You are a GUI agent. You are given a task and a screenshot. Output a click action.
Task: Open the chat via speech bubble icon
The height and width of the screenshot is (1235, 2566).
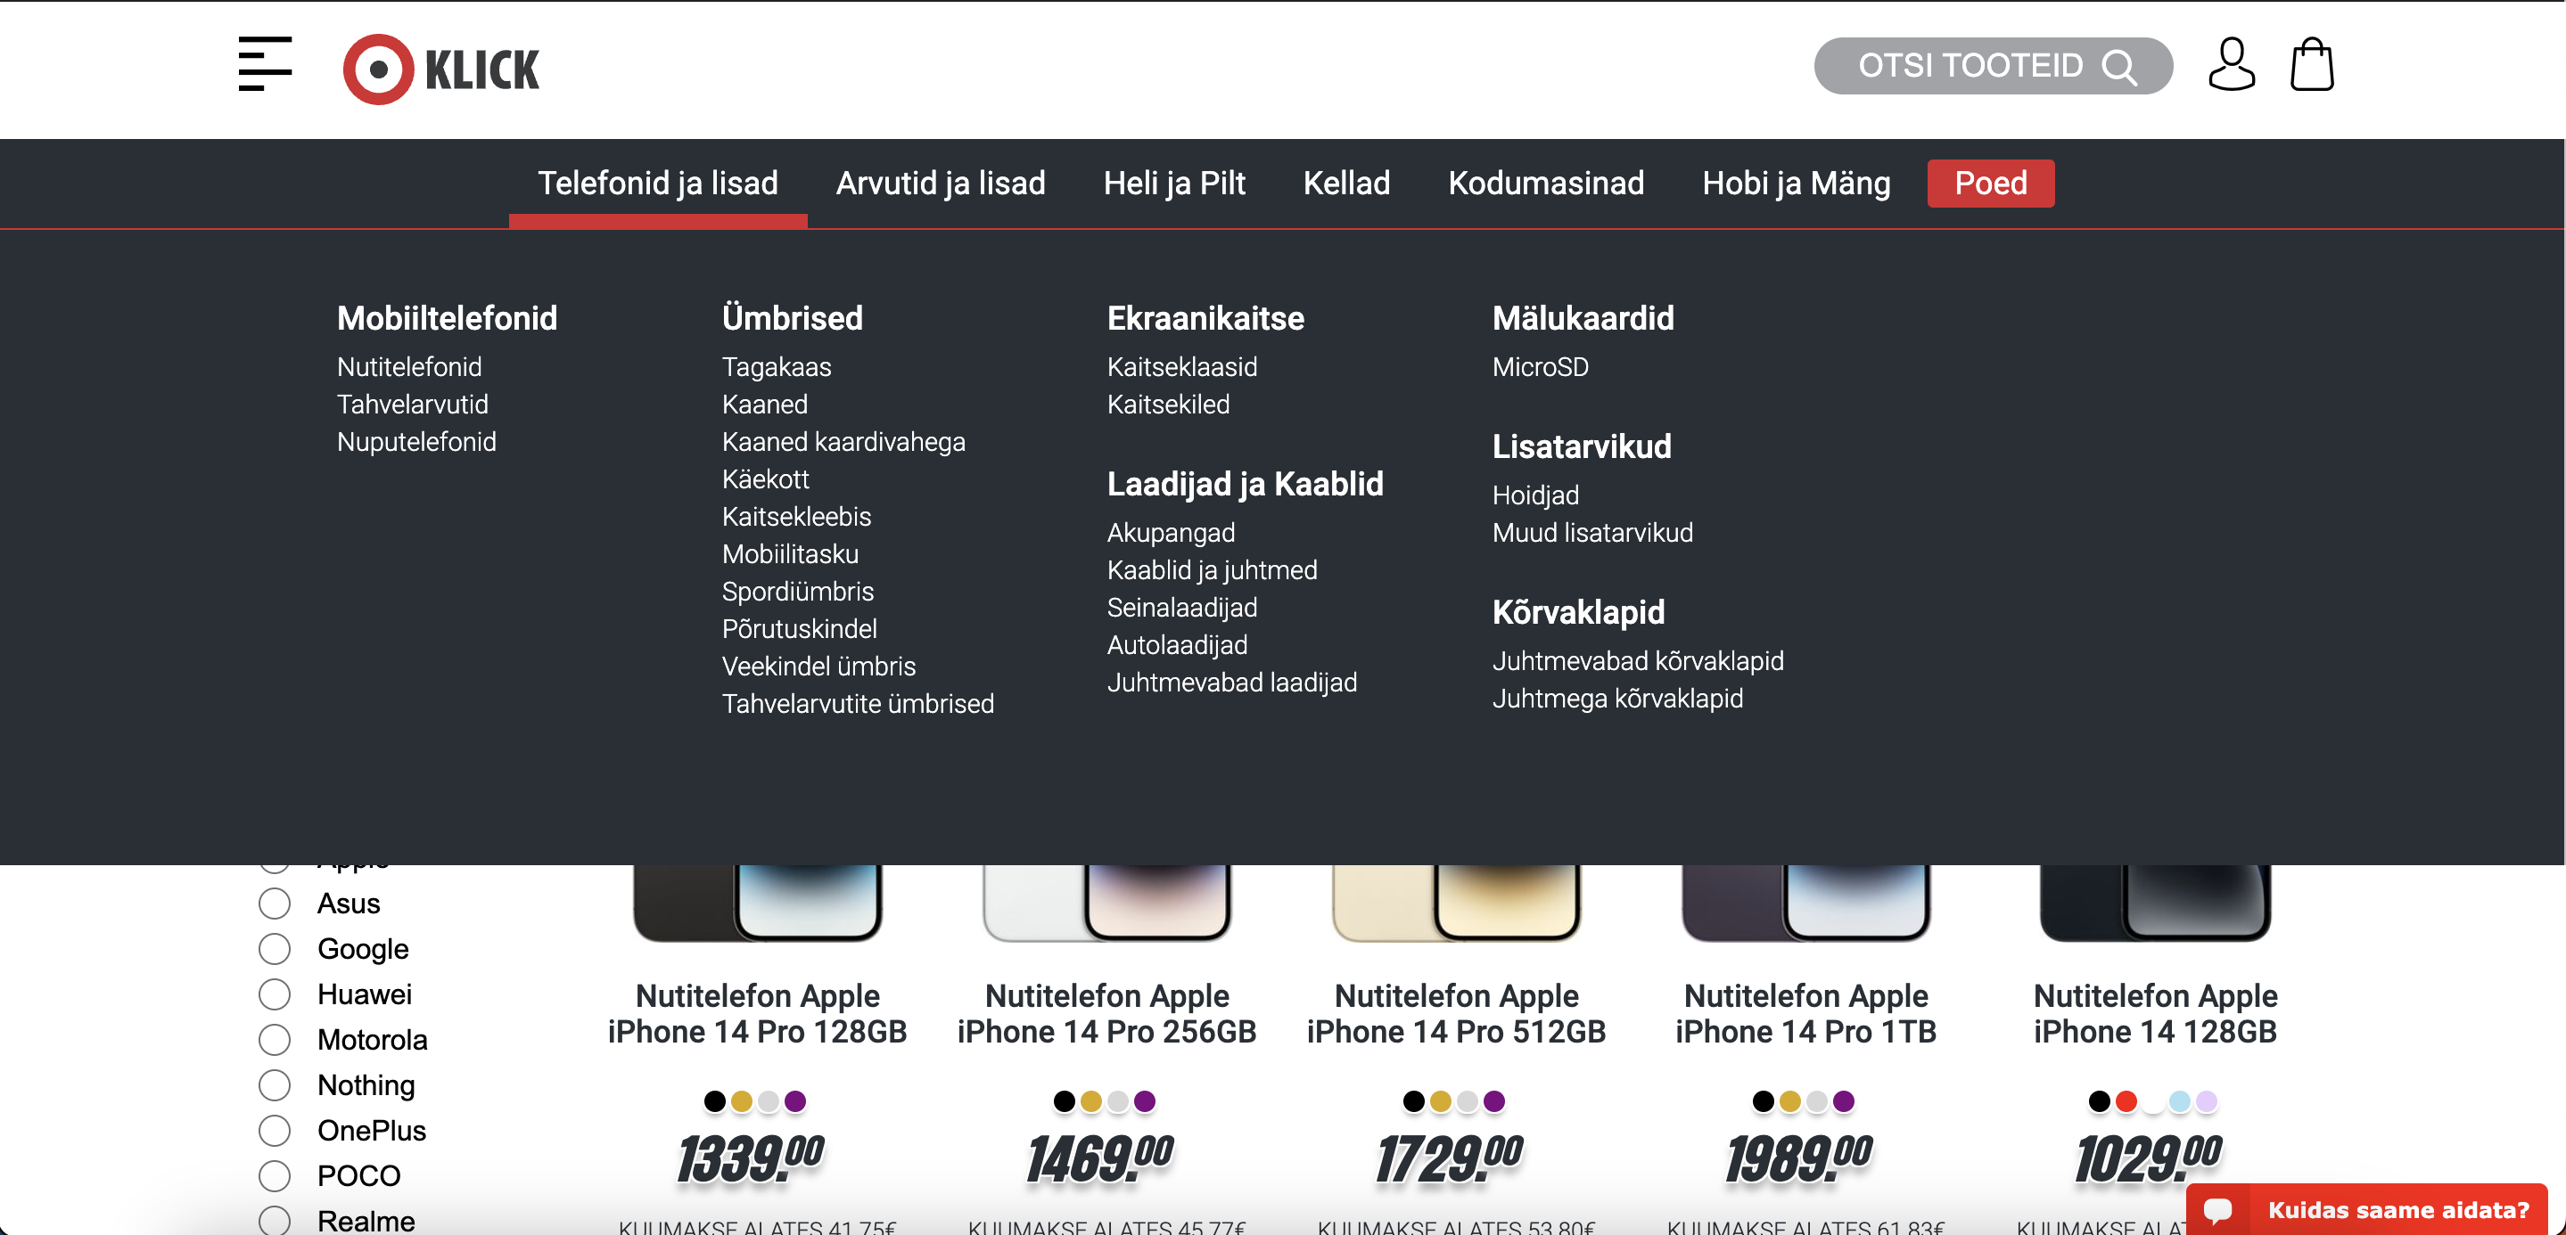coord(2219,1209)
